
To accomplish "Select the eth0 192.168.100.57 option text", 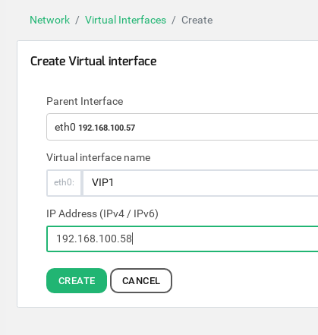I will coord(95,127).
